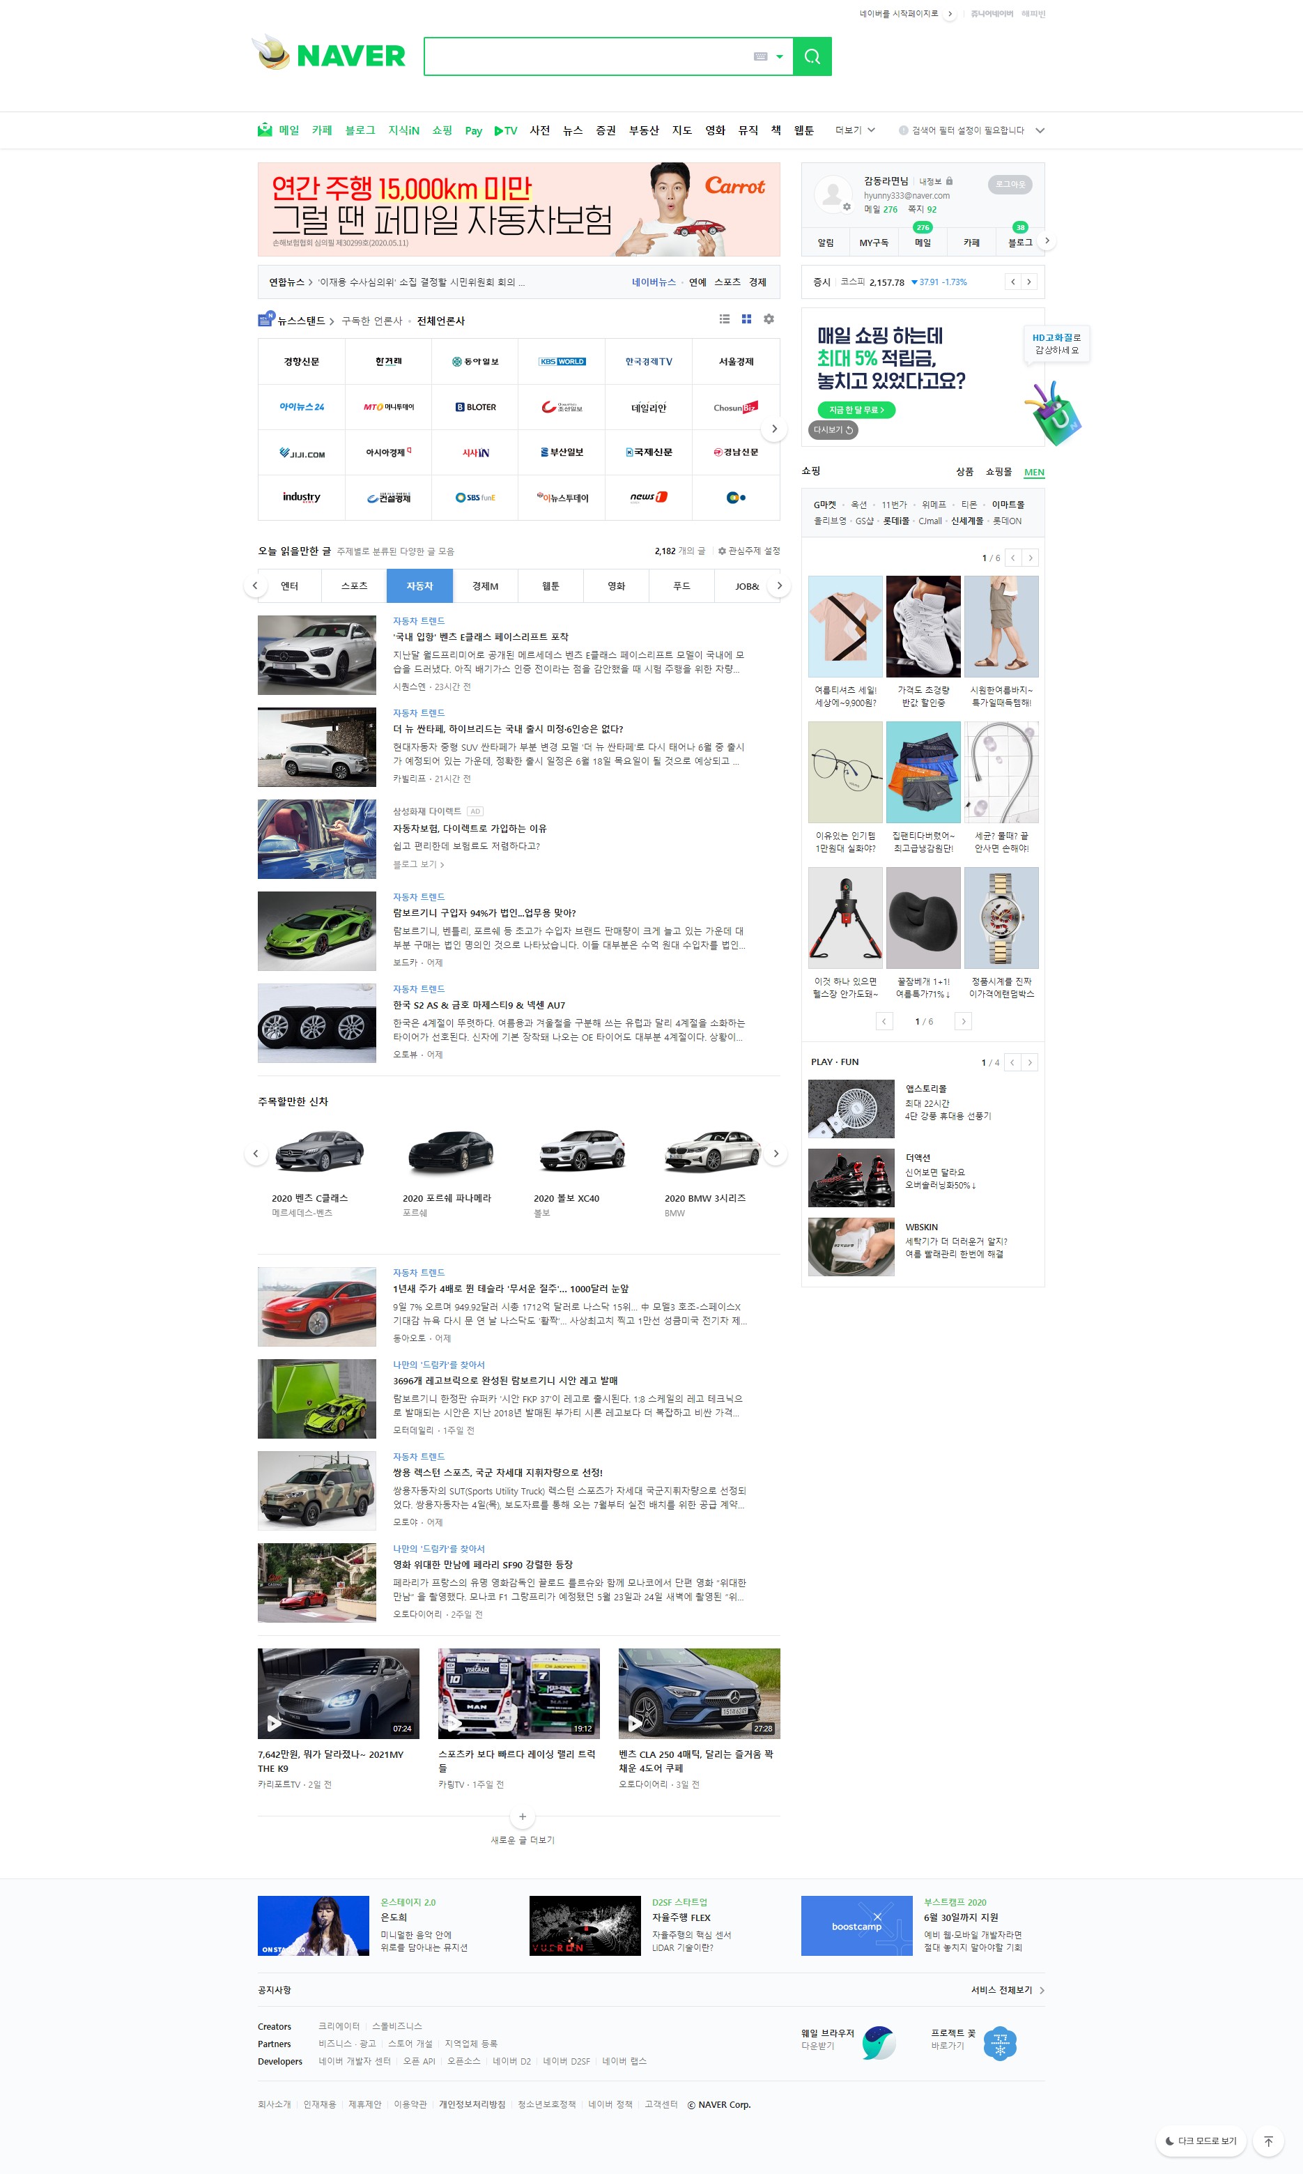
Task: Select the 자동차 topic tab
Action: [x=419, y=585]
